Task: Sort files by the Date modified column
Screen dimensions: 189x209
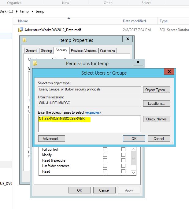Action: click(x=134, y=21)
